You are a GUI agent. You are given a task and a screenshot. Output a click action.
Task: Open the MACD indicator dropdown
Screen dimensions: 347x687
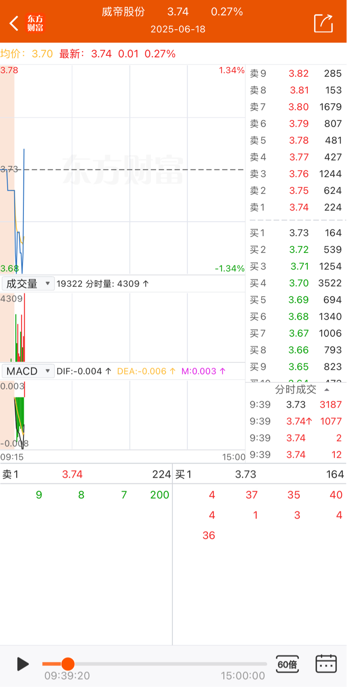28,371
